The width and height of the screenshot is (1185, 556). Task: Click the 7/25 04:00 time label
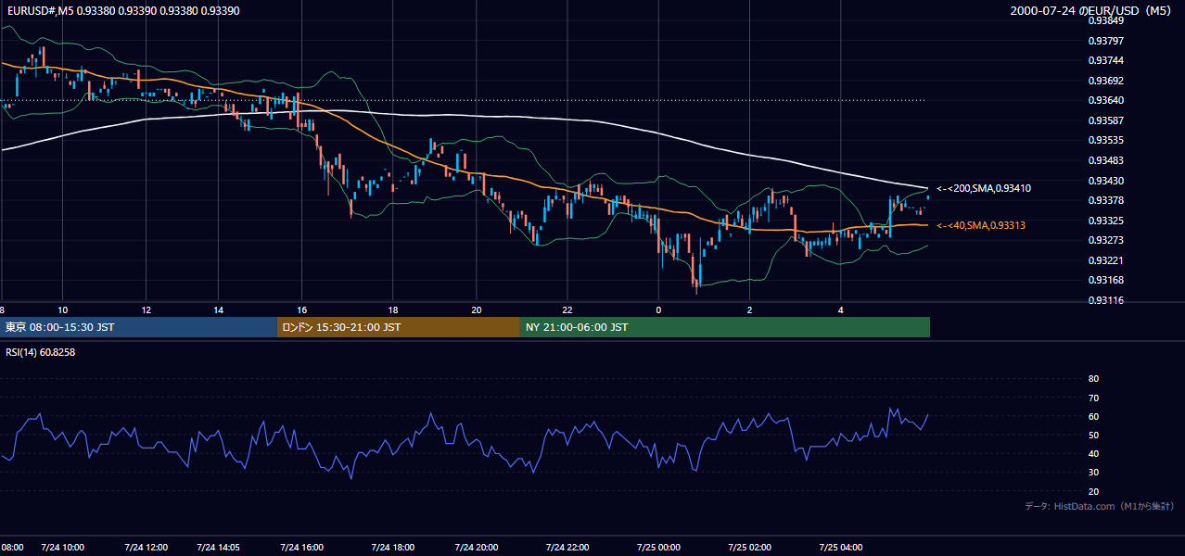(x=841, y=547)
